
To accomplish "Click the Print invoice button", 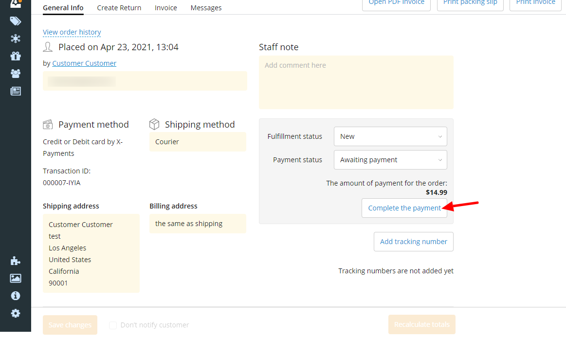I will point(535,4).
